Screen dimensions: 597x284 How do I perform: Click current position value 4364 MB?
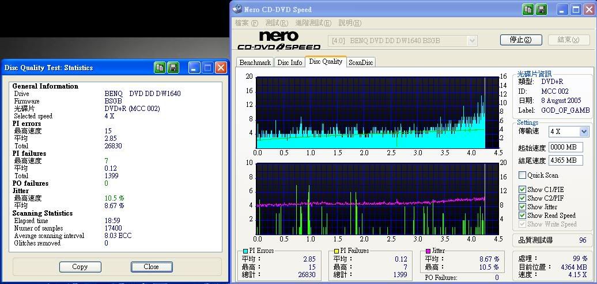[x=574, y=267]
